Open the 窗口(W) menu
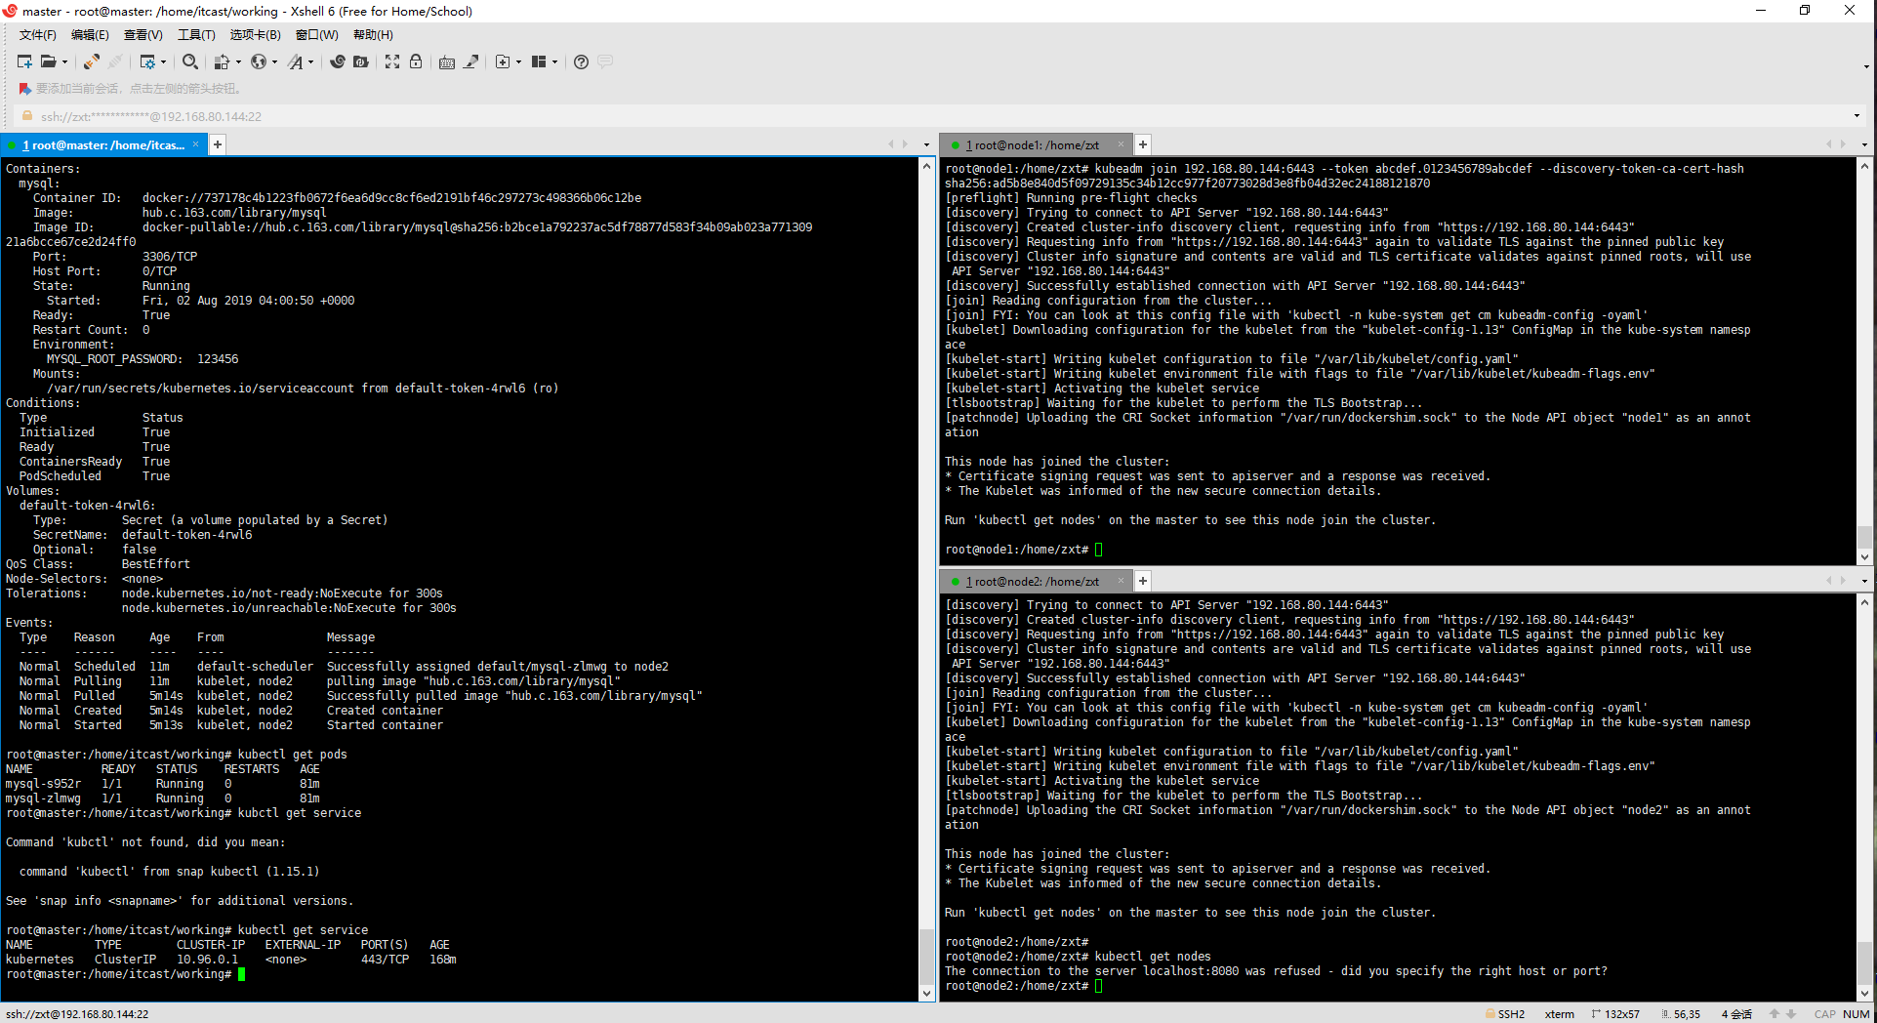Screen dimensions: 1877x1023 point(316,35)
